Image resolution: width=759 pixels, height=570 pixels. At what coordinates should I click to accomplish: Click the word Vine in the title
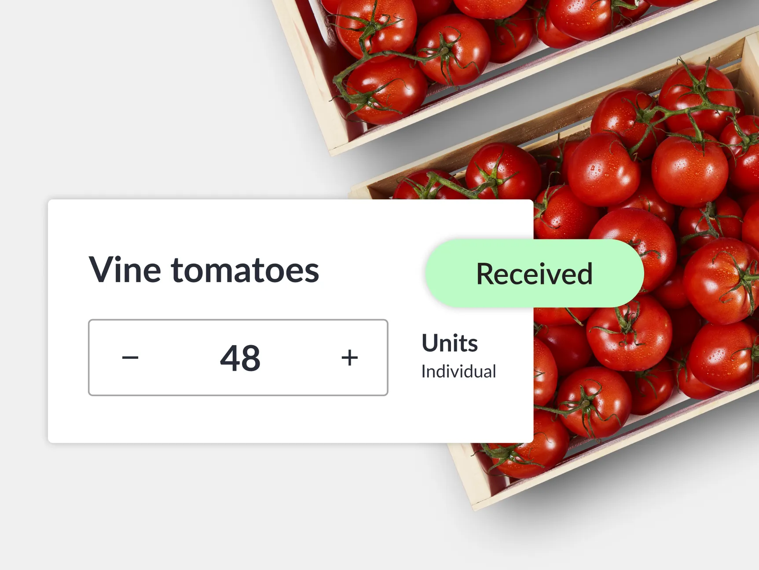click(125, 270)
